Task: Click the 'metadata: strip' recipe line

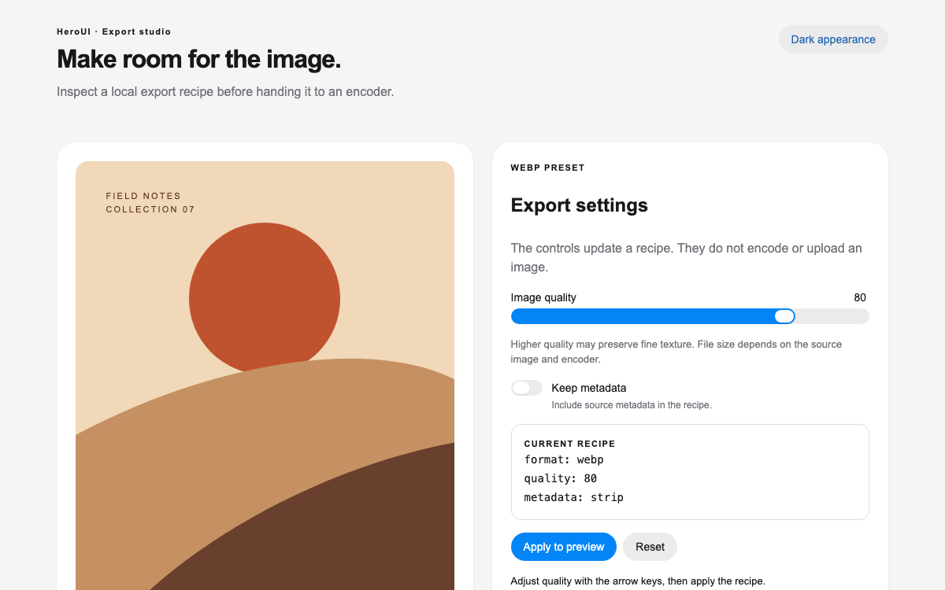Action: pos(574,497)
